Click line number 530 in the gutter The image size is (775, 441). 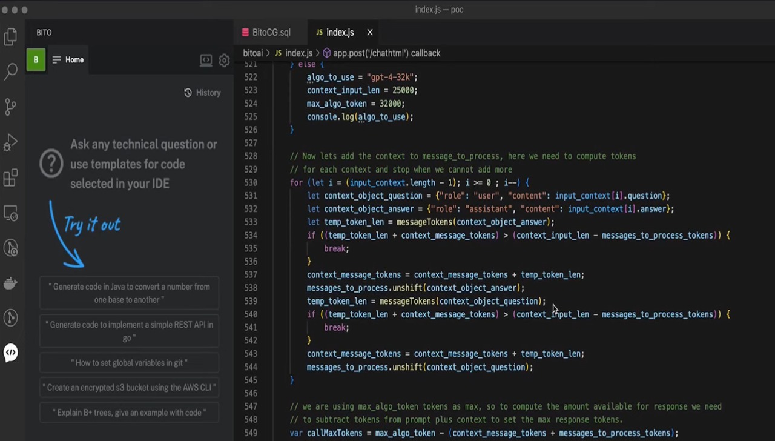point(250,182)
